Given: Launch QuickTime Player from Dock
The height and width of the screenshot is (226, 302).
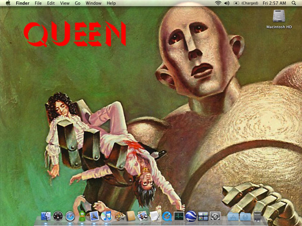Looking at the screenshot, I should point(167,216).
